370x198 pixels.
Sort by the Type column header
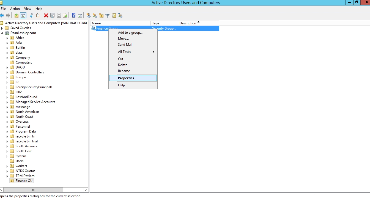pos(164,23)
